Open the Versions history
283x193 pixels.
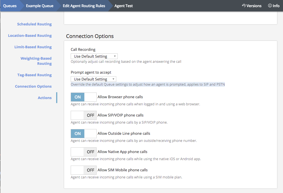[x=252, y=6]
